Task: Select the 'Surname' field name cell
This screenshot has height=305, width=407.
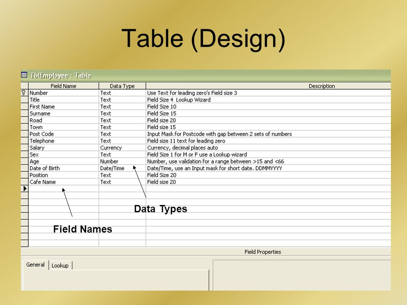Action: click(64, 114)
